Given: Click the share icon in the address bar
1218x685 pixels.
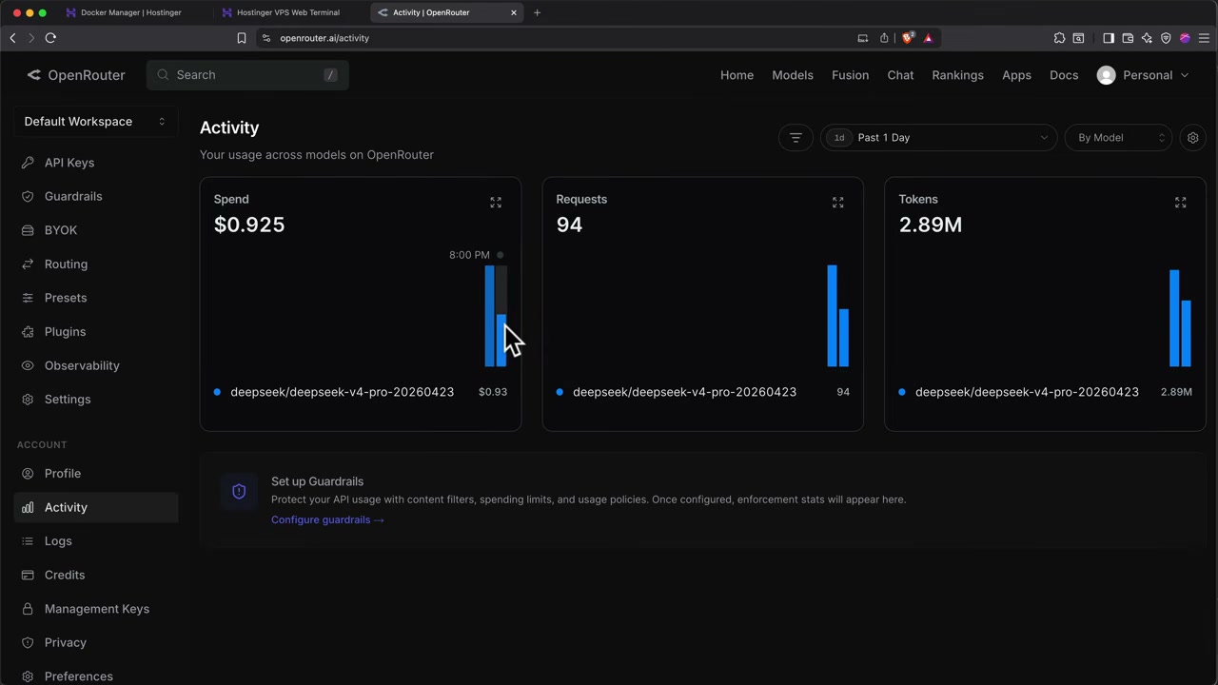Looking at the screenshot, I should (884, 38).
